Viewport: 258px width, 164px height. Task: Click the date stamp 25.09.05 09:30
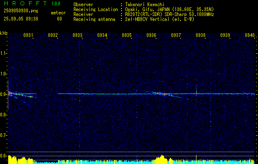pyautogui.click(x=21, y=19)
